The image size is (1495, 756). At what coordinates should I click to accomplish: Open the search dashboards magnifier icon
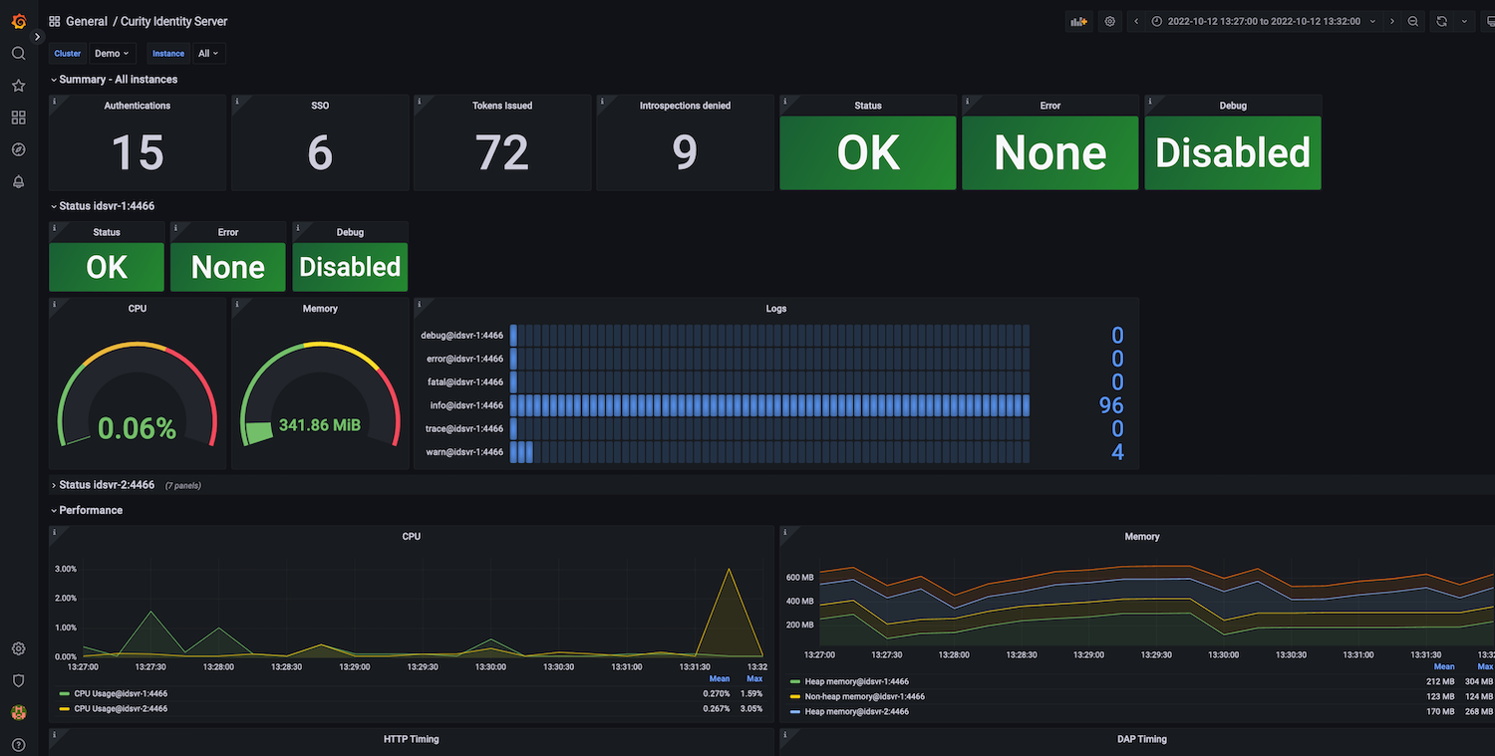pyautogui.click(x=18, y=54)
